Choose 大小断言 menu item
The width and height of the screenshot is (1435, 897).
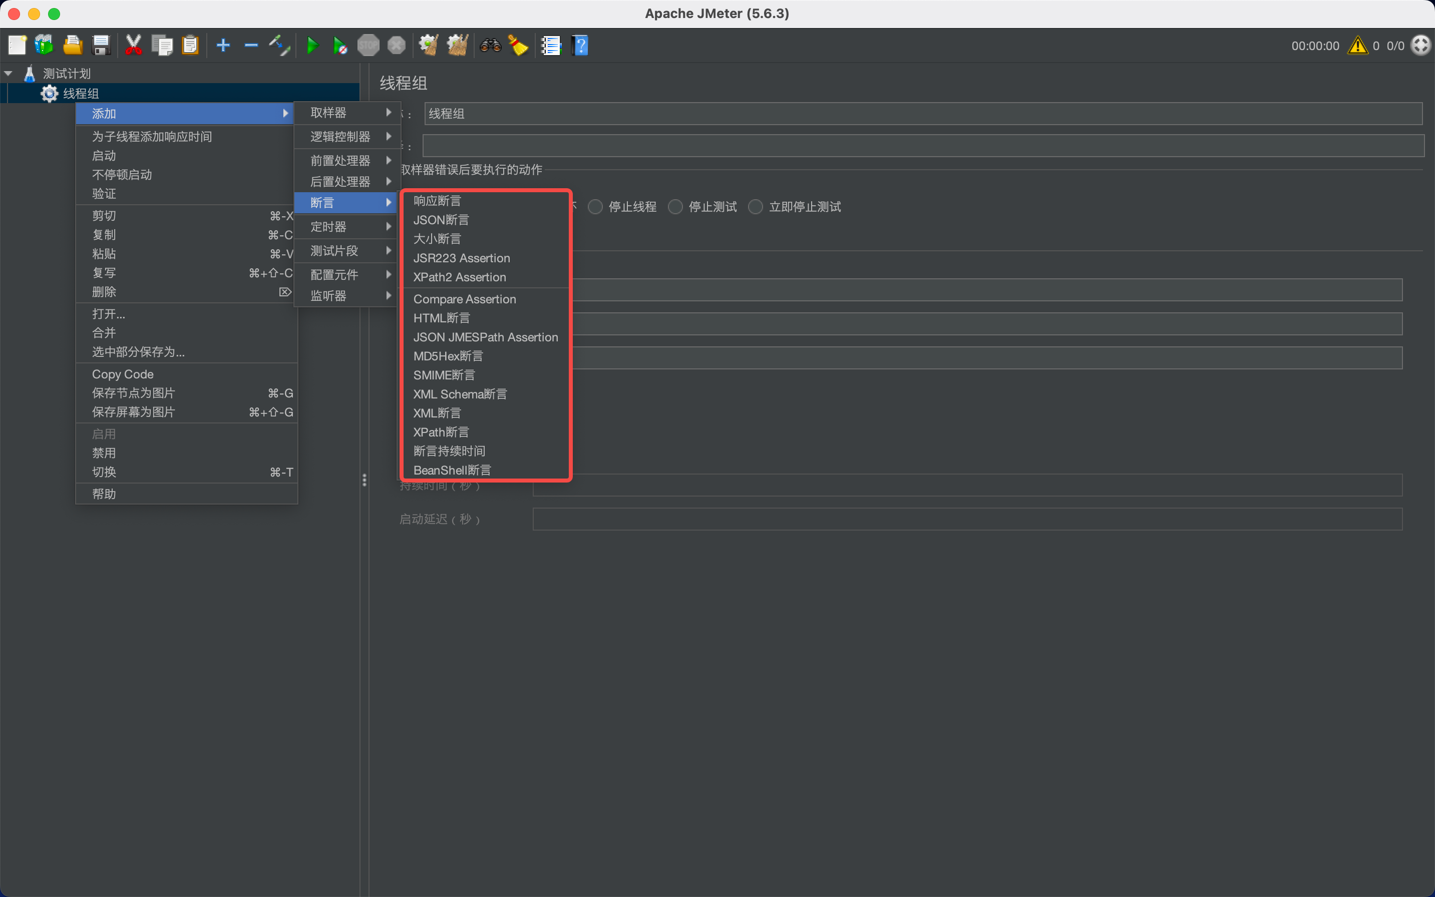[486, 239]
